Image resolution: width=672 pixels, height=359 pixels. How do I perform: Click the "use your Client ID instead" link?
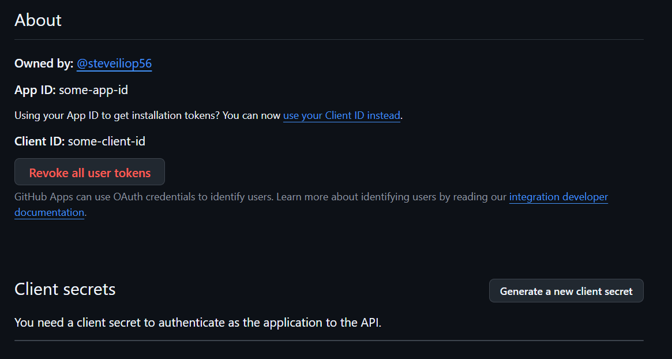click(341, 115)
